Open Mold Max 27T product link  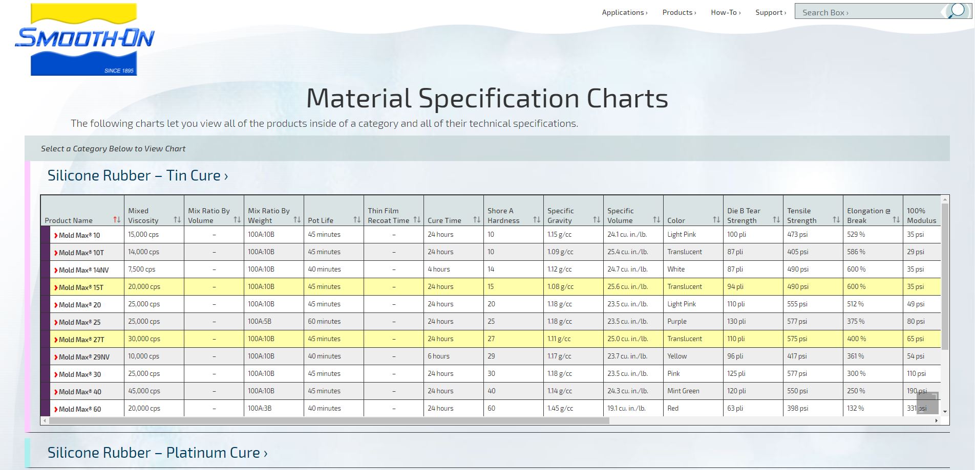point(79,340)
